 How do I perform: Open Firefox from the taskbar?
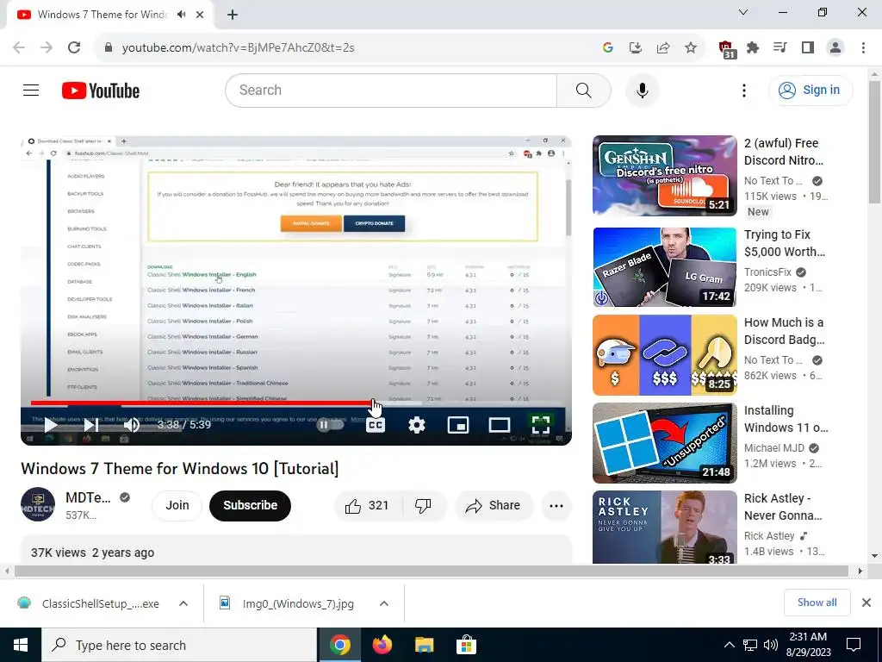tap(382, 645)
